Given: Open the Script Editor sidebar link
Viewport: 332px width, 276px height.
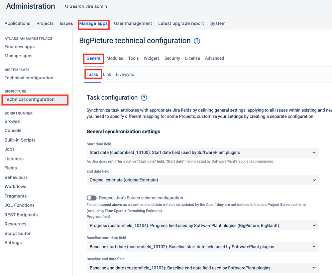Looking at the screenshot, I should [x=18, y=234].
